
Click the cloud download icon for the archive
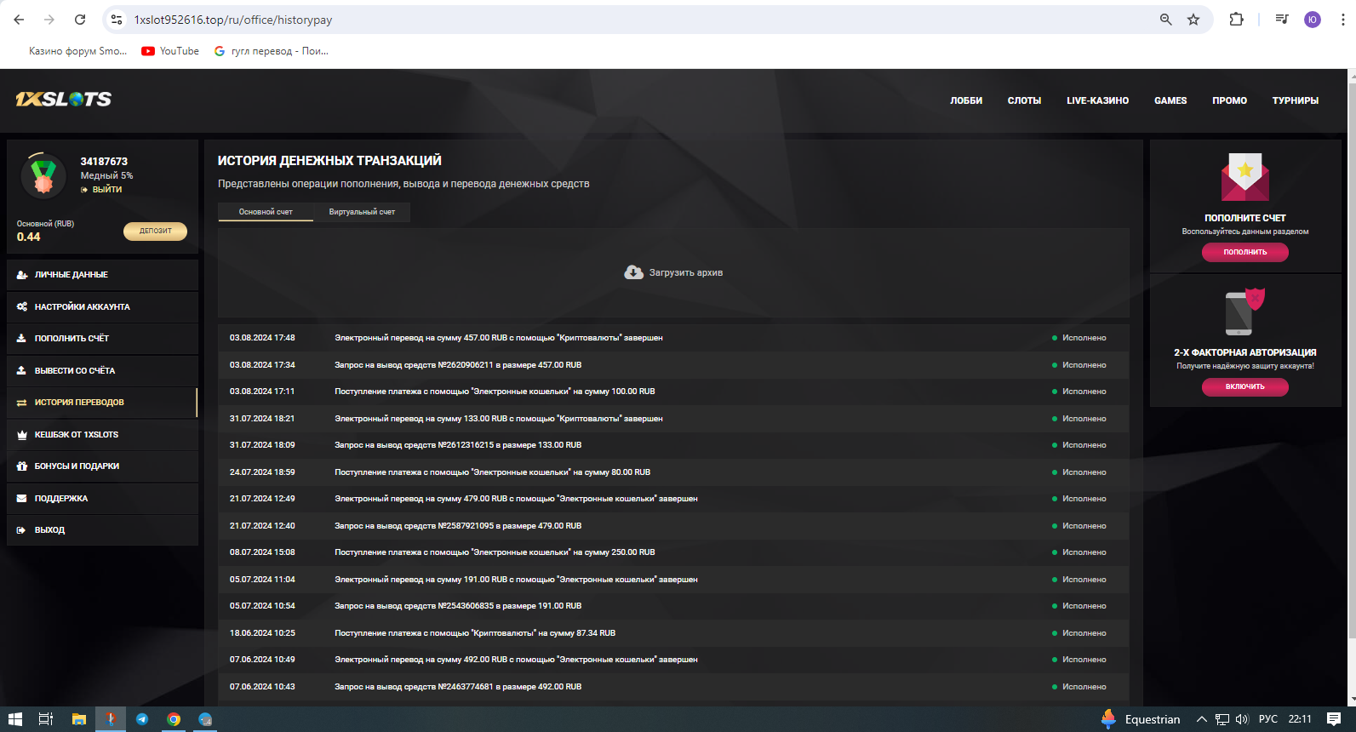pyautogui.click(x=633, y=272)
